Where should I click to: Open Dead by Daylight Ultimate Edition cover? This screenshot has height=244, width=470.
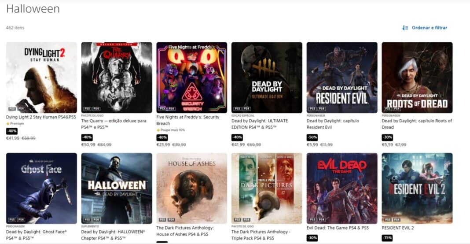click(x=267, y=78)
